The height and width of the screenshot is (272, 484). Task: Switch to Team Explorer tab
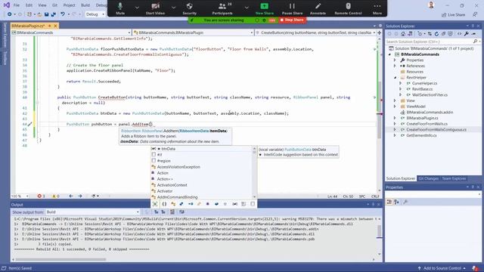point(454,178)
